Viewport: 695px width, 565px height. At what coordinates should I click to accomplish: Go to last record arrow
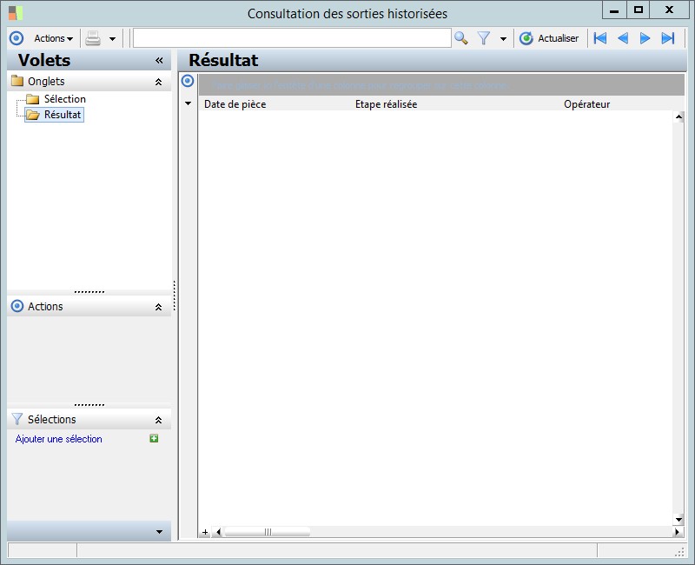point(667,38)
